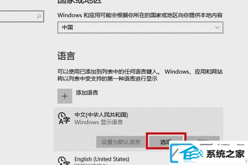This screenshot has width=248, height=165.
Task: Click the region description text above 中国 dropdown
Action: click(x=140, y=15)
